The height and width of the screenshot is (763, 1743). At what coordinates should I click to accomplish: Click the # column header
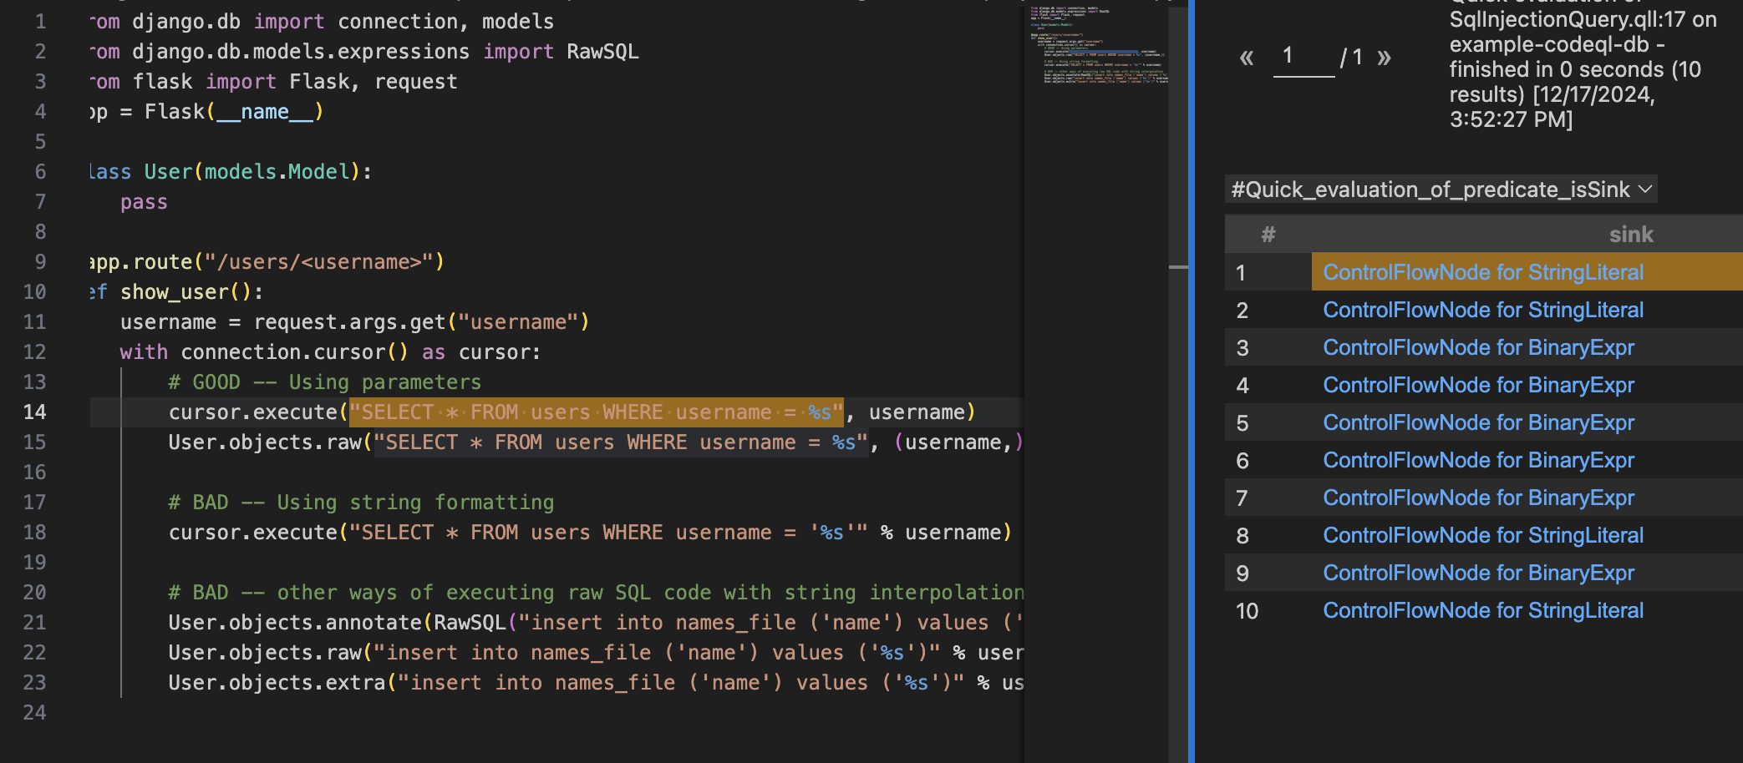[1268, 234]
